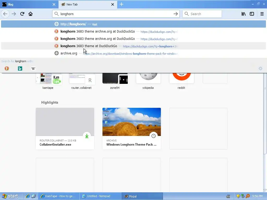
Task: Open Windows Longhorn Theme Pack highlight card
Action: (132, 129)
